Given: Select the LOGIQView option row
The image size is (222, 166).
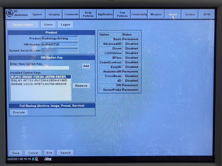Looking at the screenshot, I should pos(119,53).
